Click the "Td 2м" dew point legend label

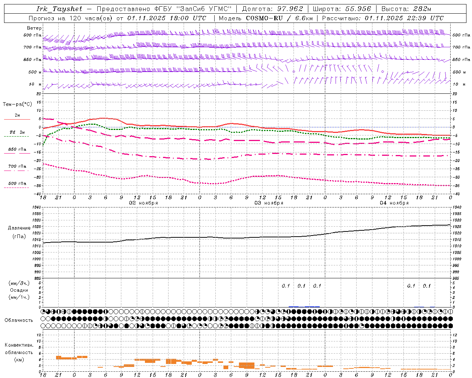17,132
